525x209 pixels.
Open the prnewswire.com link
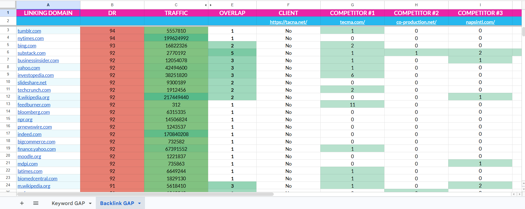(x=35, y=127)
